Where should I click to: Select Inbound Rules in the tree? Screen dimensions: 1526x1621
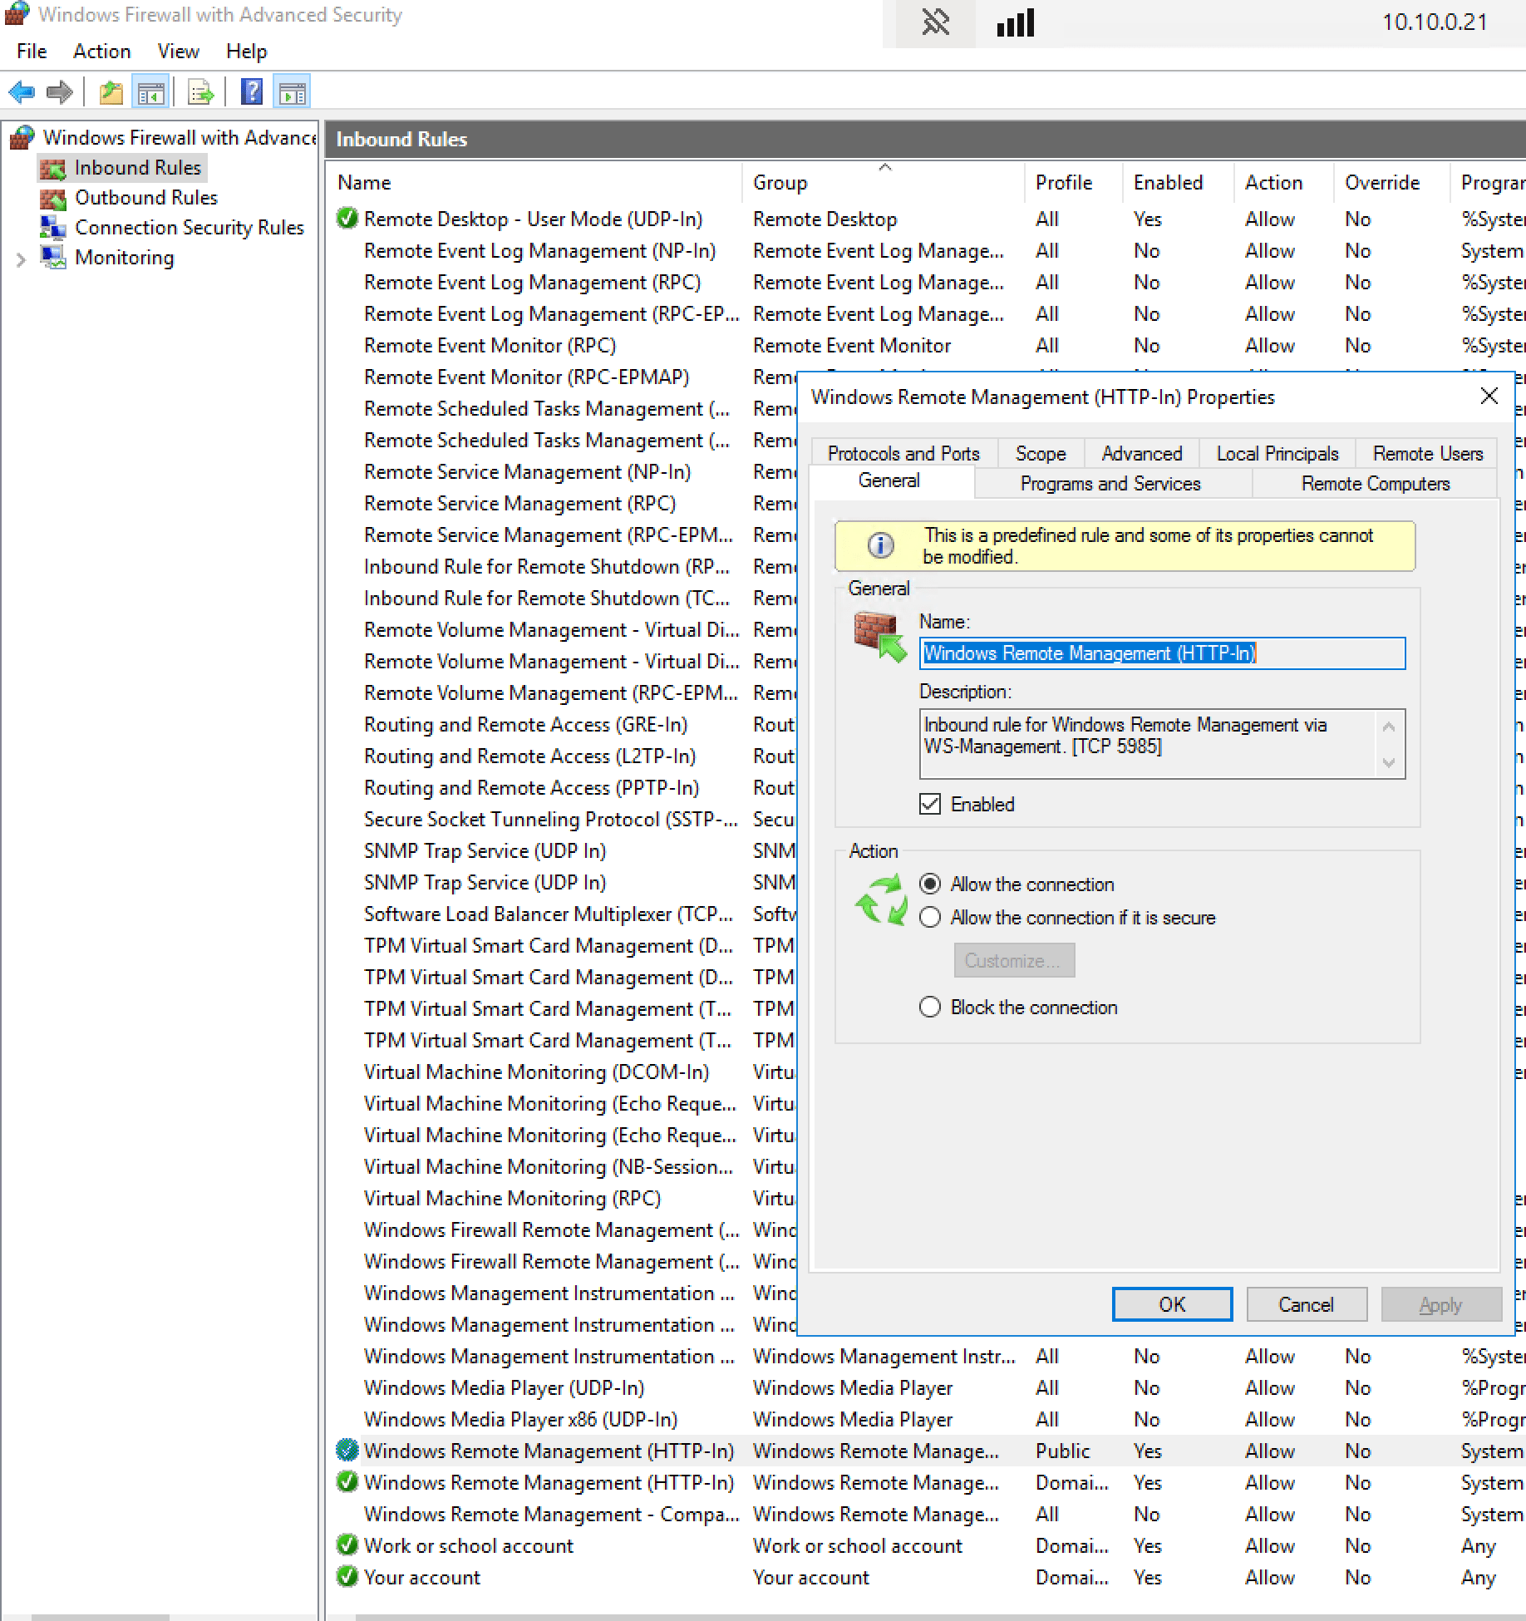coord(122,168)
